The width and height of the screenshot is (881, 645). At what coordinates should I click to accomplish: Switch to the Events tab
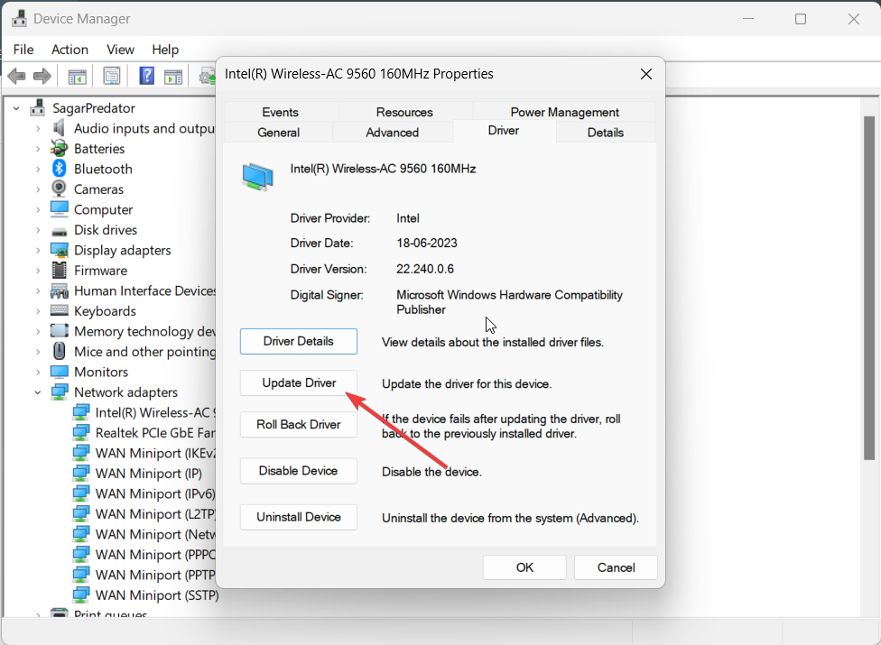281,112
